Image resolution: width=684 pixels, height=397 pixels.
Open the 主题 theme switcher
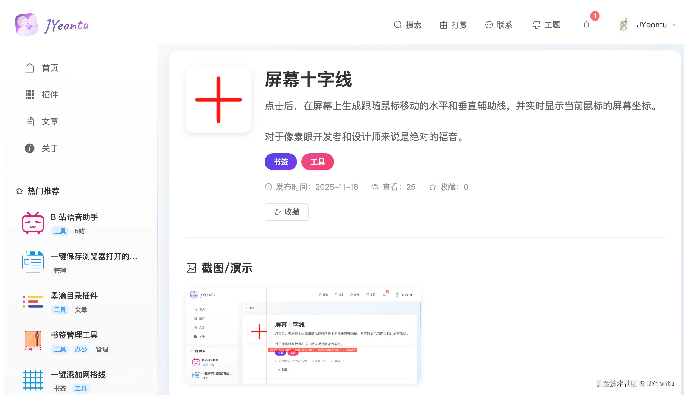[x=546, y=25]
